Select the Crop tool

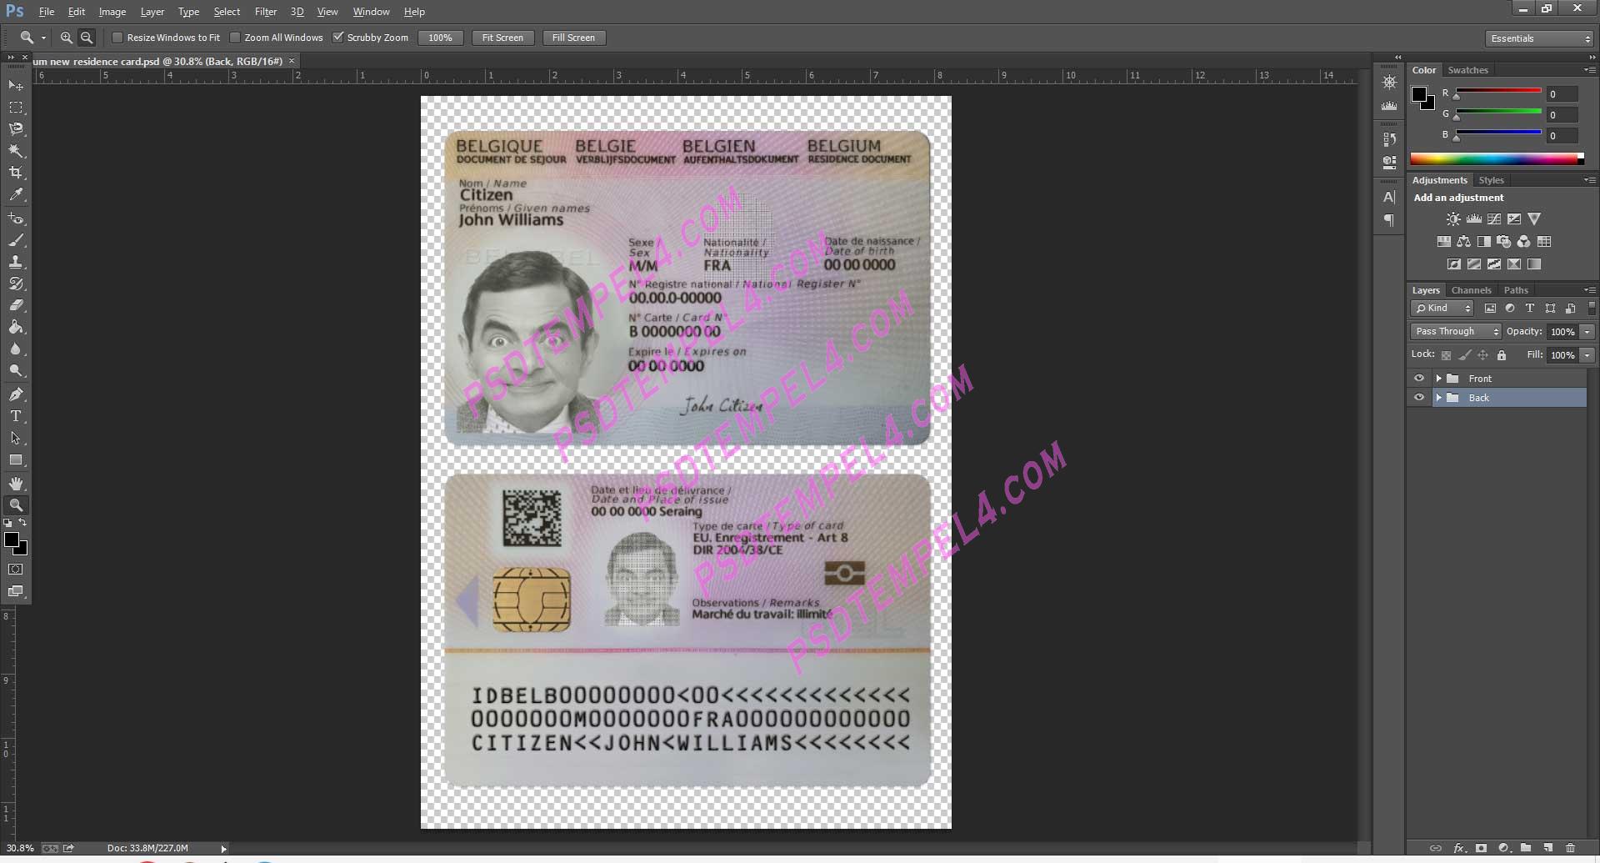(16, 173)
